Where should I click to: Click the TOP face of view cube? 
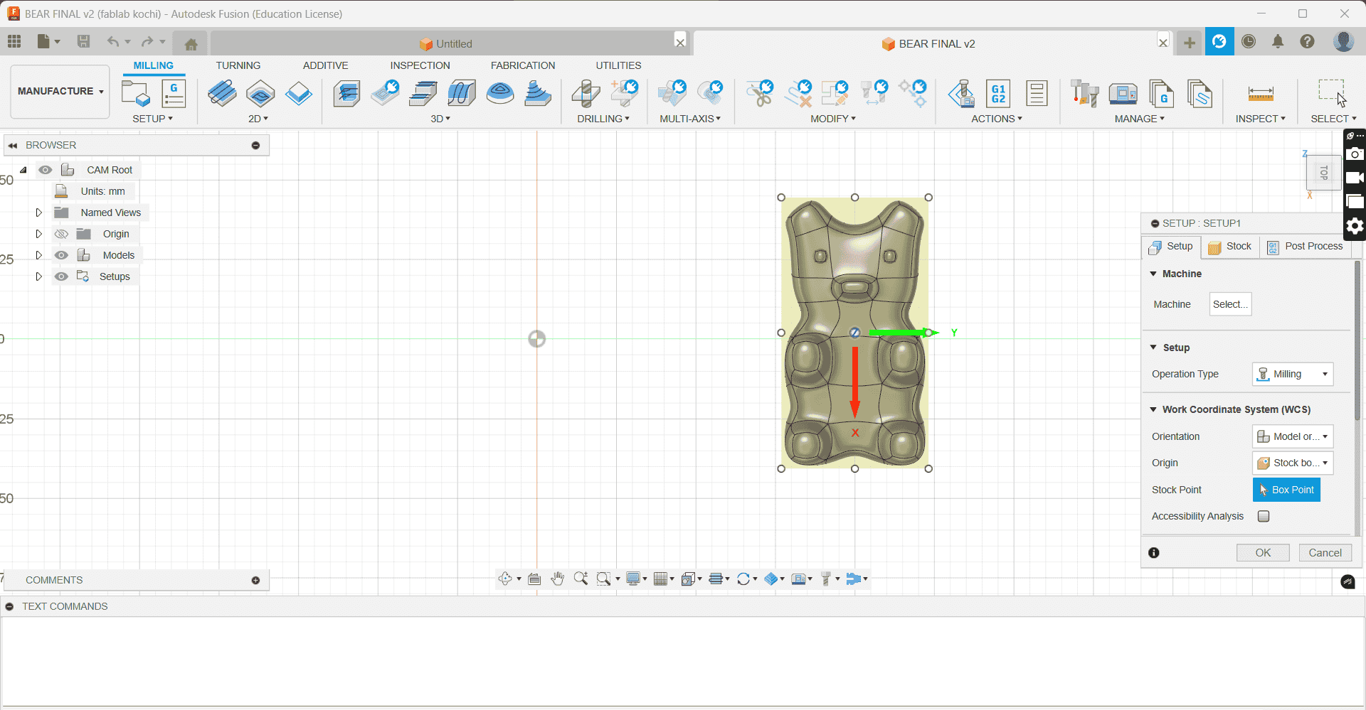tap(1324, 173)
